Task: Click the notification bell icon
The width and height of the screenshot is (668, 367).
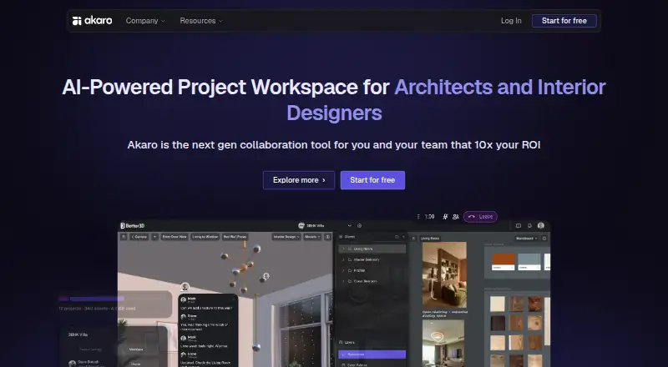Action: (x=529, y=226)
